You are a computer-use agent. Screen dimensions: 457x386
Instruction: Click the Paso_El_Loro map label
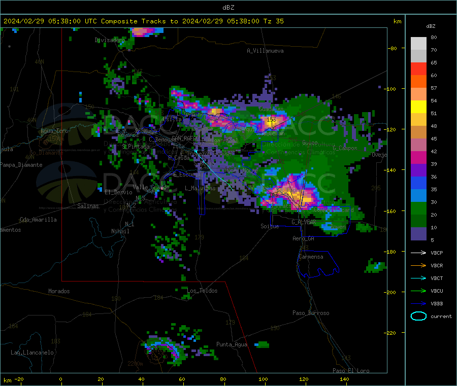click(x=351, y=371)
